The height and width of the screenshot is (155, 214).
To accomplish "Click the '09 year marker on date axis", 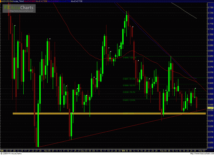I will 123,151.
